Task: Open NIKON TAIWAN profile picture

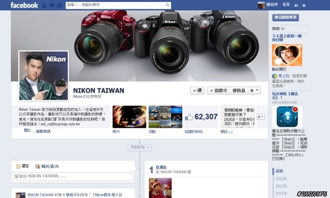Action: pyautogui.click(x=43, y=76)
